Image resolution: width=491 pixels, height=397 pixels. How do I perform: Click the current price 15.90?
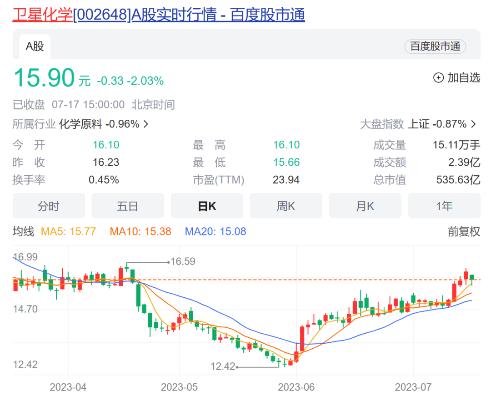click(x=44, y=78)
